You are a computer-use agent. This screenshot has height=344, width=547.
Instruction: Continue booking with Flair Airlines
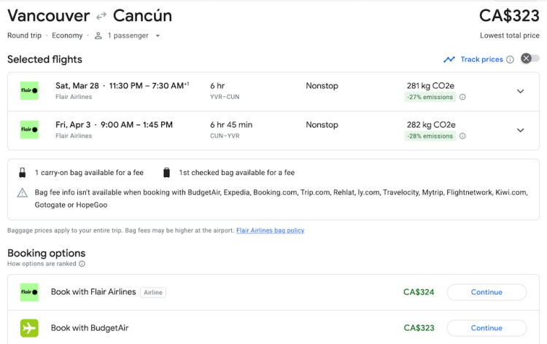pyautogui.click(x=486, y=292)
